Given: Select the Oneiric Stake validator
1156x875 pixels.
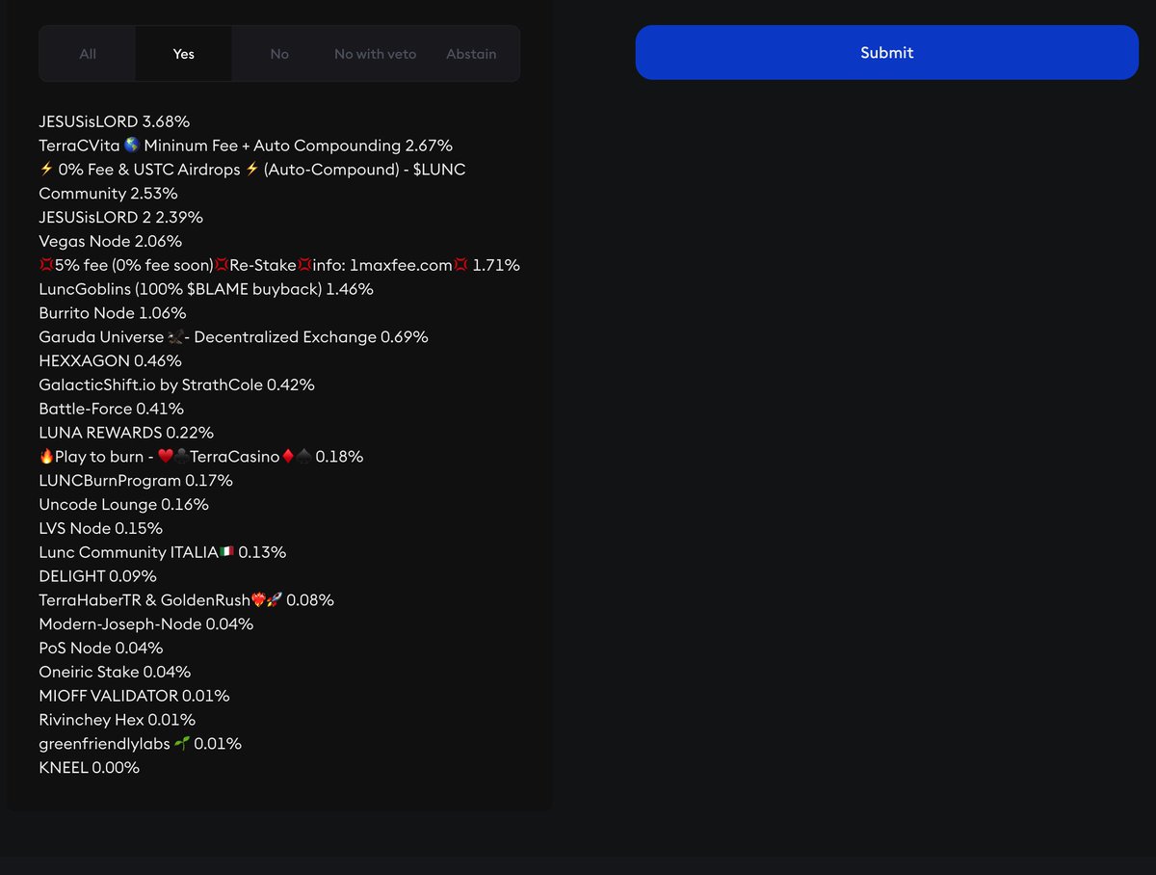Looking at the screenshot, I should 114,672.
